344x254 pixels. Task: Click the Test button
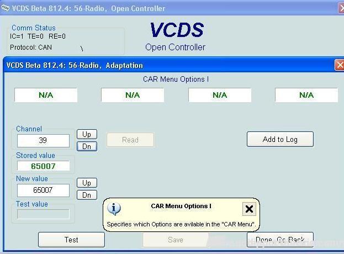coord(71,240)
